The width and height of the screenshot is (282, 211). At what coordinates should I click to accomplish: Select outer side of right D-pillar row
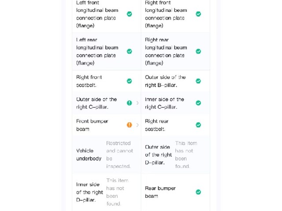click(175, 155)
